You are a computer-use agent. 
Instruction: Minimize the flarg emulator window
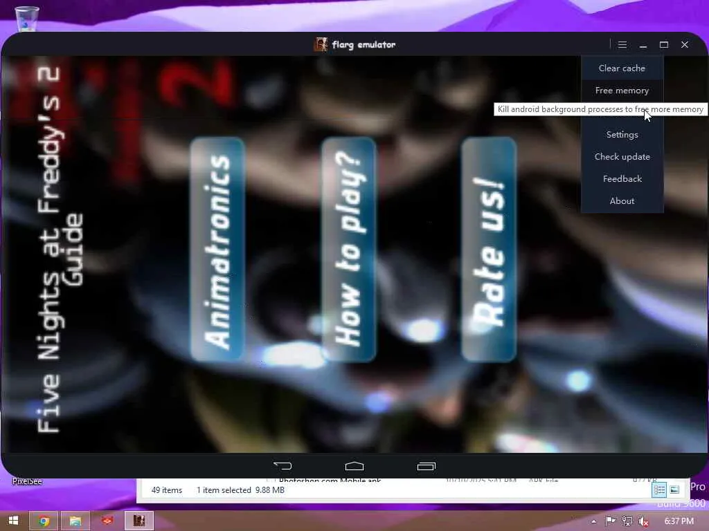tap(643, 45)
